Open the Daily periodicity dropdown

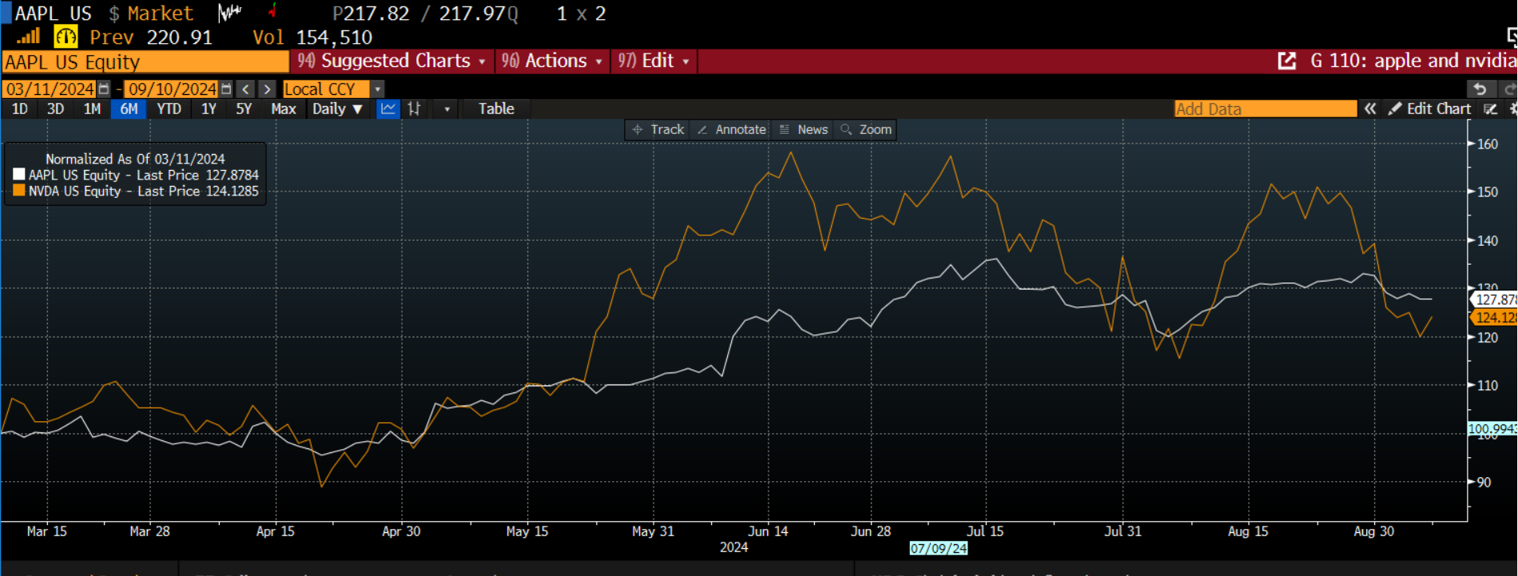(x=337, y=109)
